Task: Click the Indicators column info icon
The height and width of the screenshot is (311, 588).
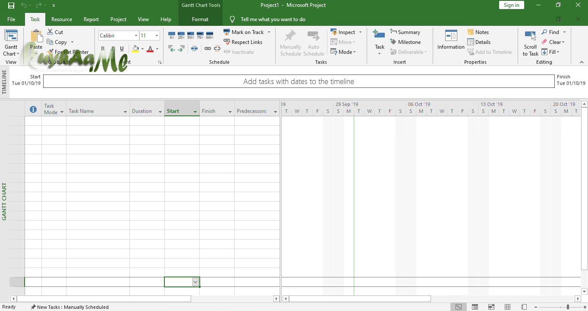Action: tap(33, 109)
